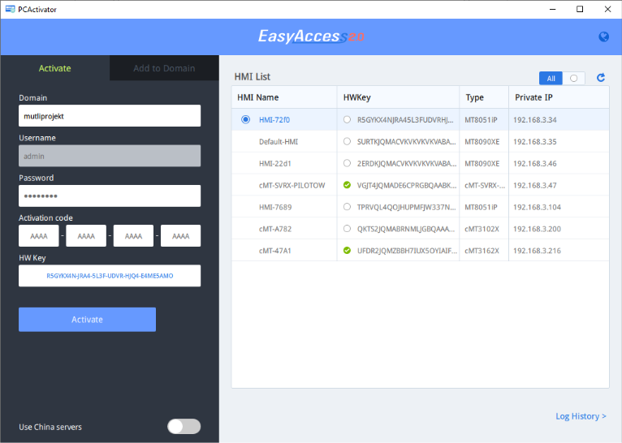This screenshot has height=443, width=622.
Task: Click the cMT-SVRX type cell
Action: click(x=485, y=185)
